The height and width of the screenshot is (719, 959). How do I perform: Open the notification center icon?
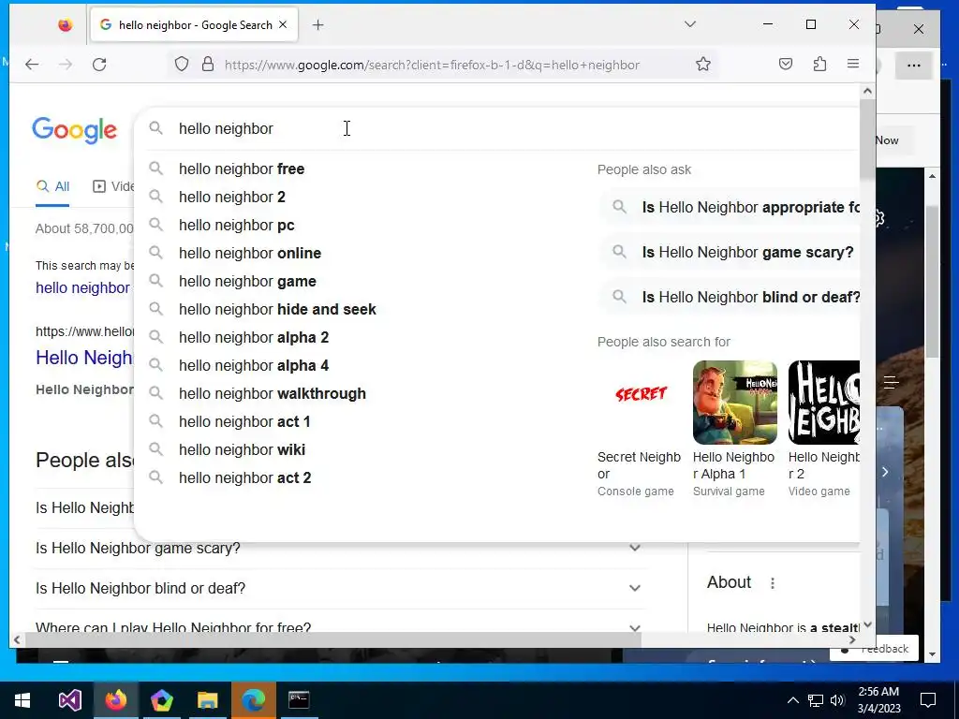(x=928, y=700)
